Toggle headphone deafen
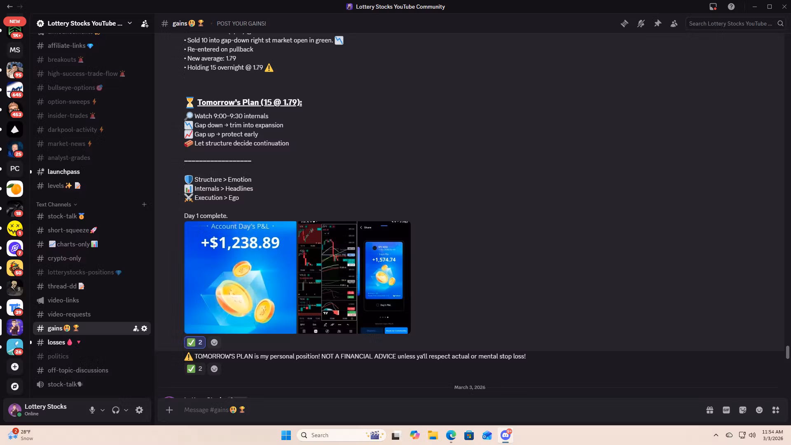The width and height of the screenshot is (791, 445). 116,410
